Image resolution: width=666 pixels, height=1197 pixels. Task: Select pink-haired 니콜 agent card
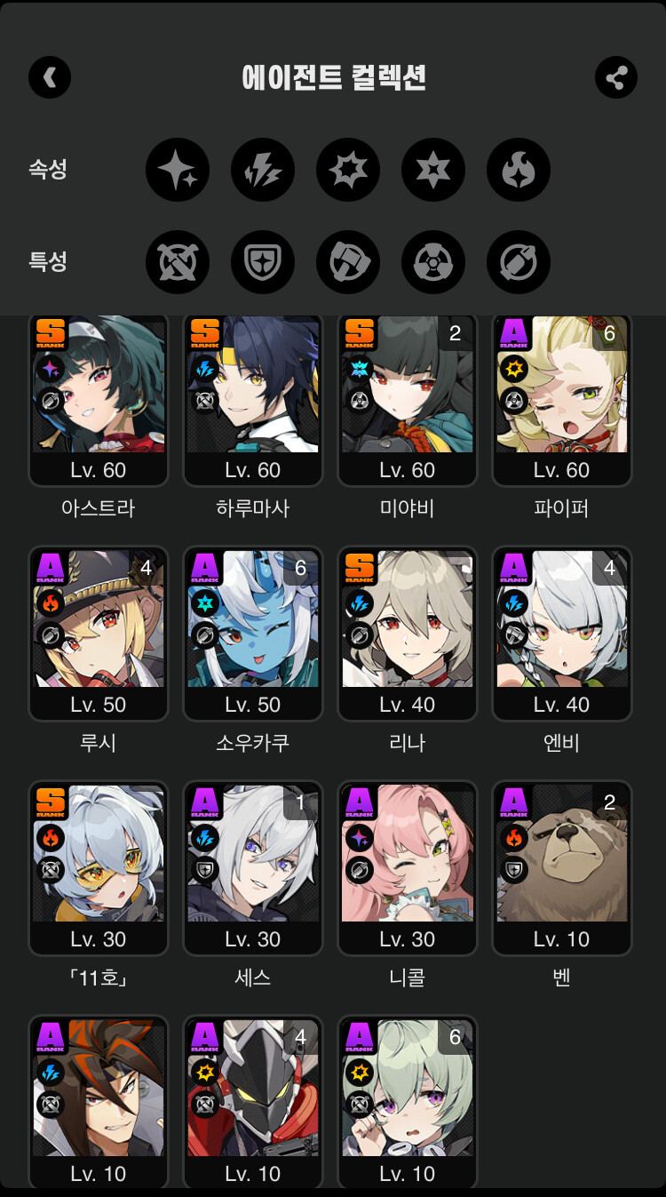pos(408,868)
